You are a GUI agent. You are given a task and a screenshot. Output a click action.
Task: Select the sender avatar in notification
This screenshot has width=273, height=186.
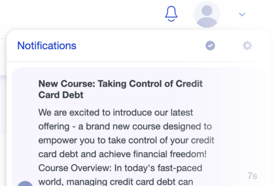(x=25, y=184)
